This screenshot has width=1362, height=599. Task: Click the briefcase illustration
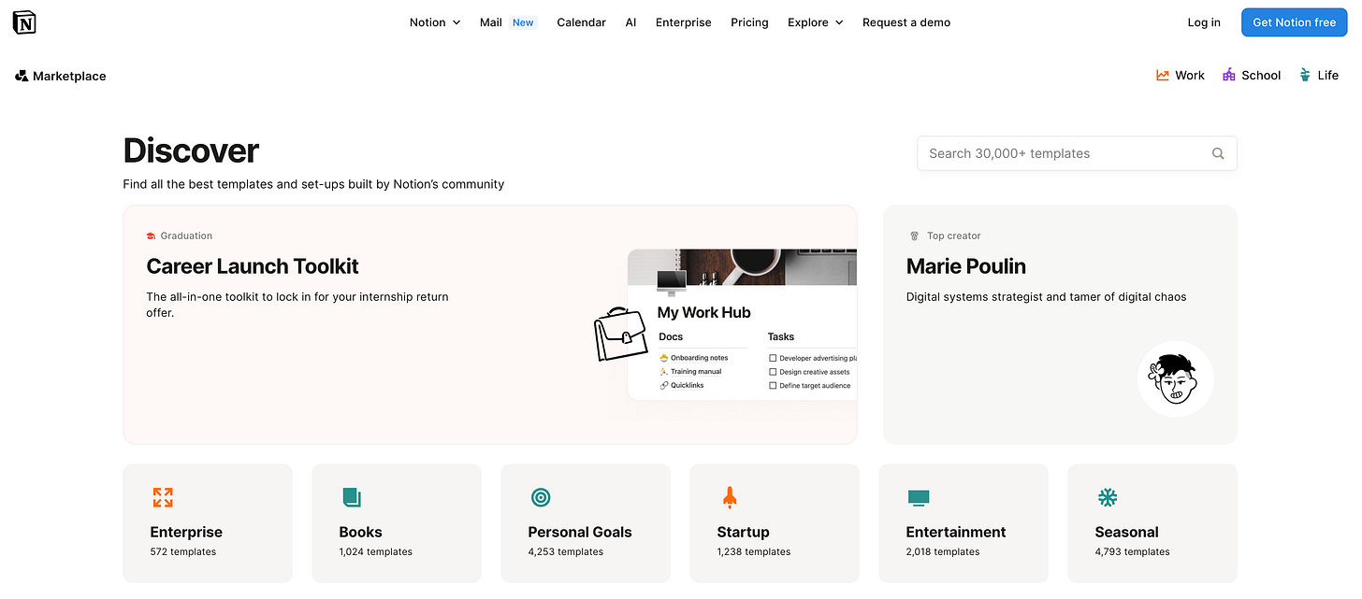click(x=621, y=335)
